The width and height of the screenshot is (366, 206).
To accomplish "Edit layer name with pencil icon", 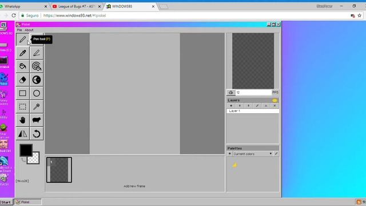I will (257, 106).
